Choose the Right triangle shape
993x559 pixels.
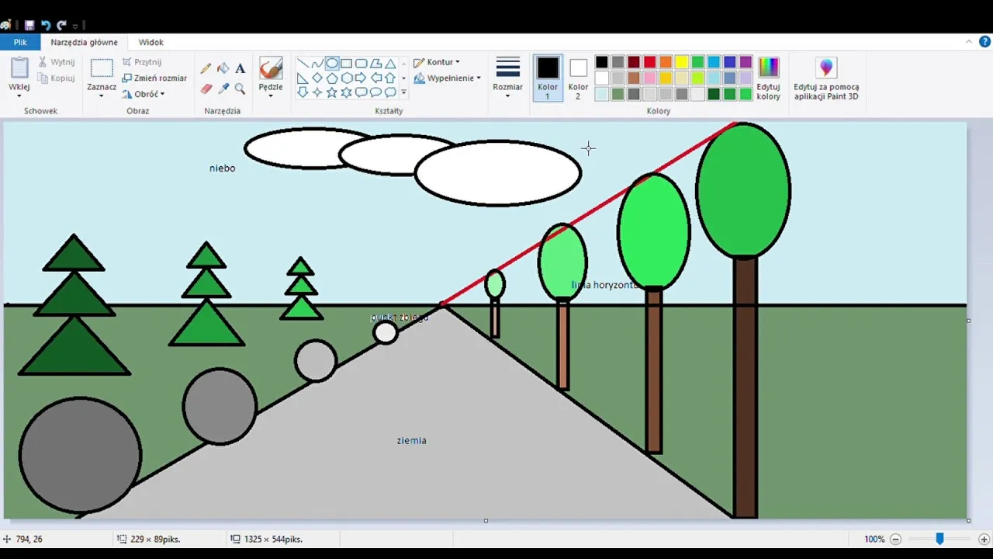(x=303, y=78)
